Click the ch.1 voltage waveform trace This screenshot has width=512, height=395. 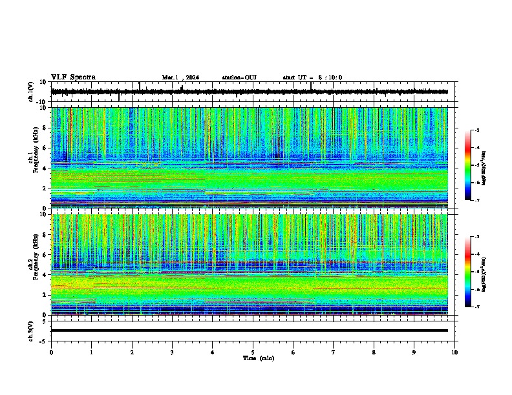[250, 92]
